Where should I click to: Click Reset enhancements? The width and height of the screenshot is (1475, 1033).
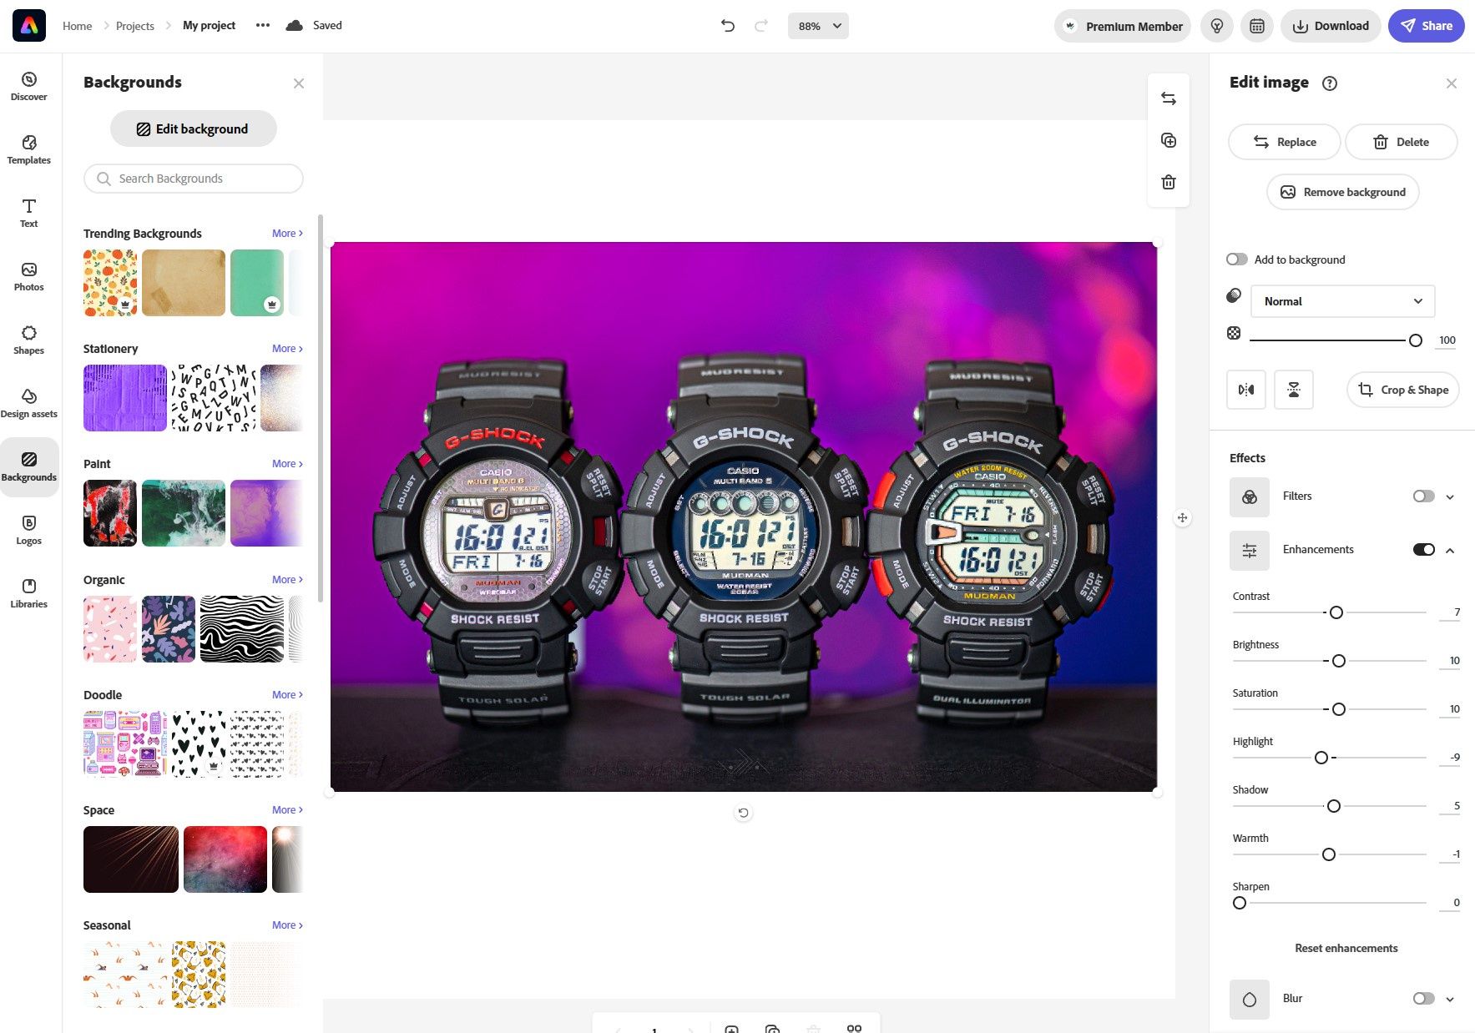1346,948
